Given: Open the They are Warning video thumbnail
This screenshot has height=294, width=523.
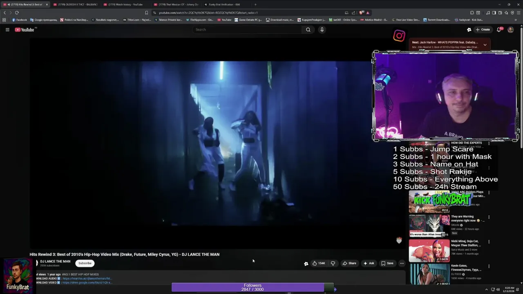Looking at the screenshot, I should (429, 226).
